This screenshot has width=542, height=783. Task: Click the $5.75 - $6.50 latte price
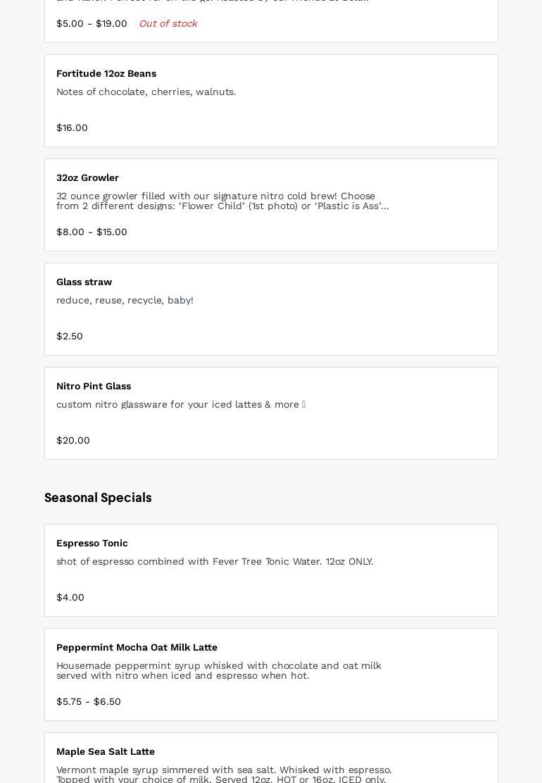click(x=89, y=701)
